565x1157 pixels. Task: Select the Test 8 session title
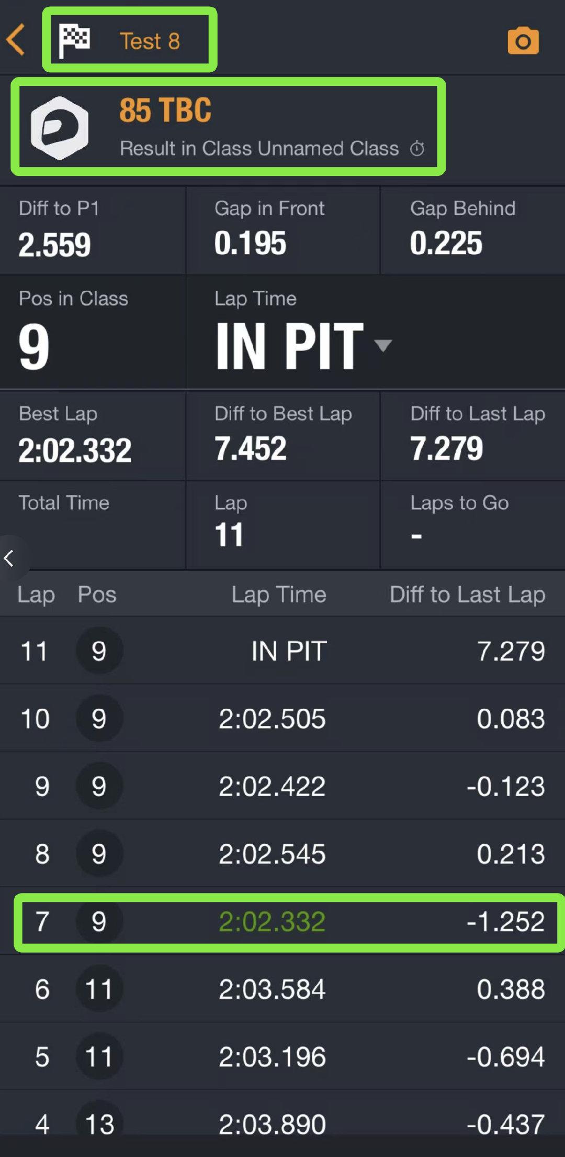150,41
